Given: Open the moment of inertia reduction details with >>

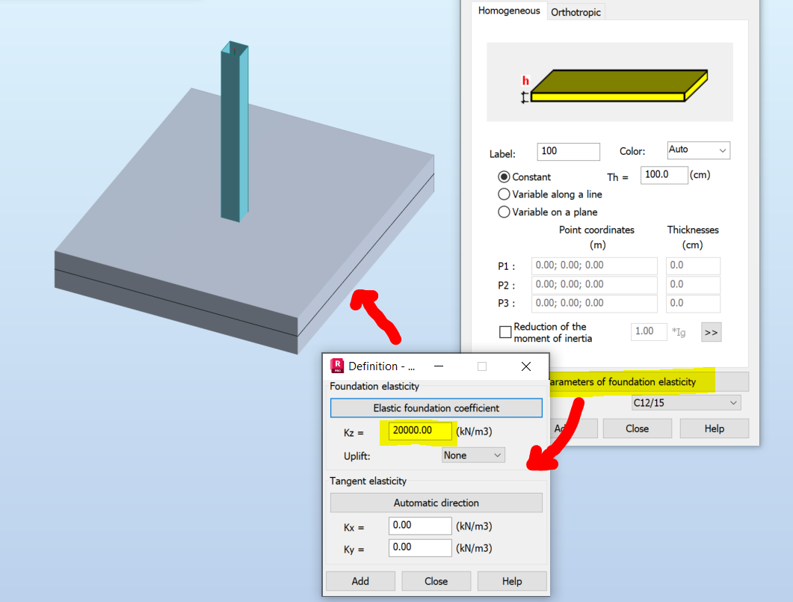Looking at the screenshot, I should pos(709,331).
